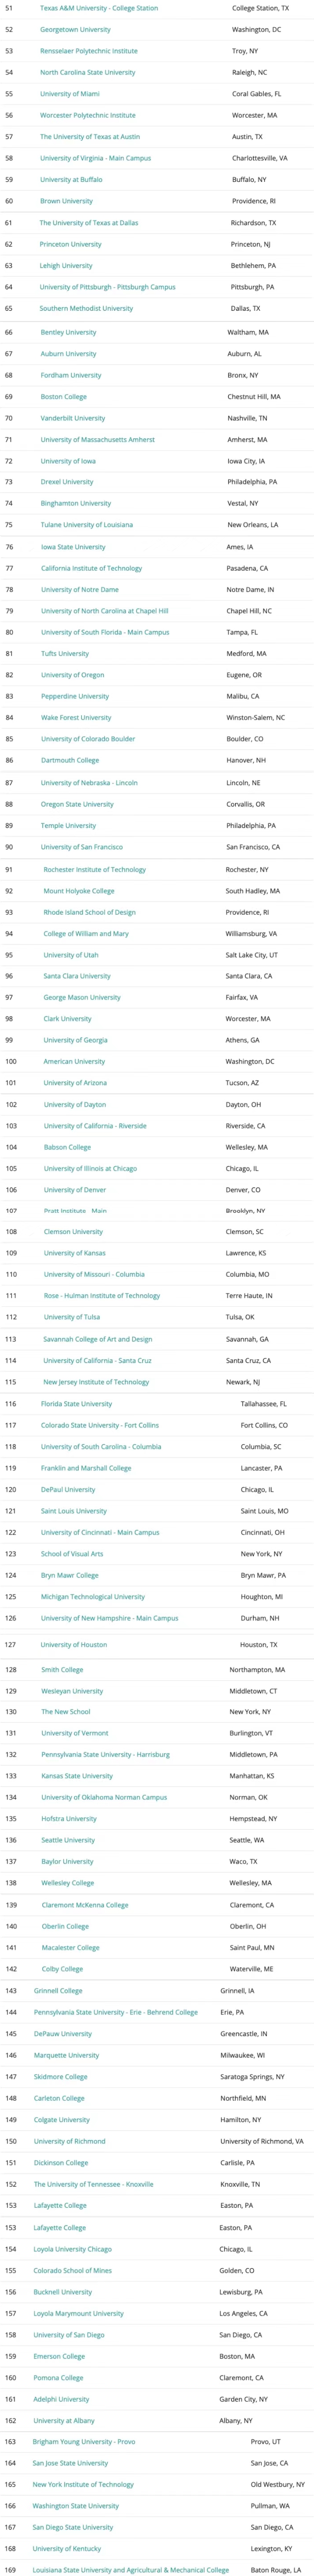Image resolution: width=314 pixels, height=2576 pixels.
Task: Visit The University of Texas at Dallas
Action: pyautogui.click(x=89, y=223)
